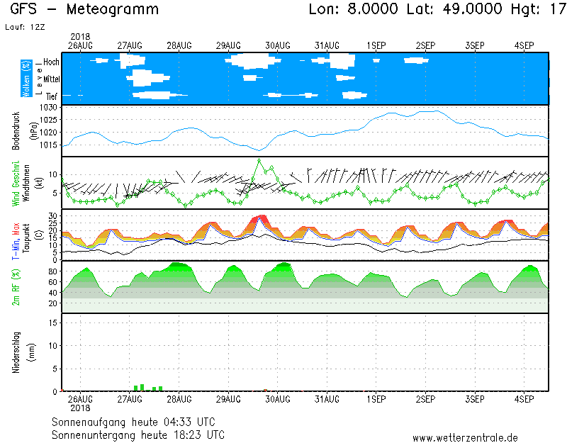The width and height of the screenshot is (567, 443).
Task: Click the Hoch cloud level label
Action: point(51,62)
